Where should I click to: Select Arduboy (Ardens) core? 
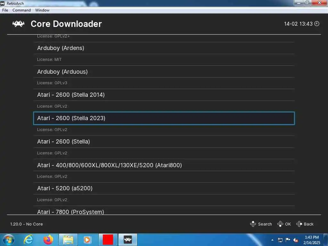pyautogui.click(x=164, y=48)
